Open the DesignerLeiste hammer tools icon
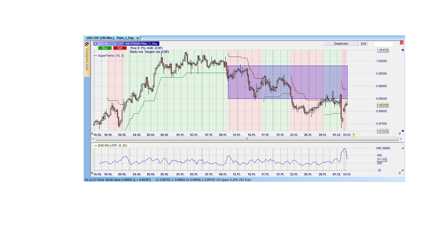Viewport: 439px width, 238px height. [x=87, y=44]
